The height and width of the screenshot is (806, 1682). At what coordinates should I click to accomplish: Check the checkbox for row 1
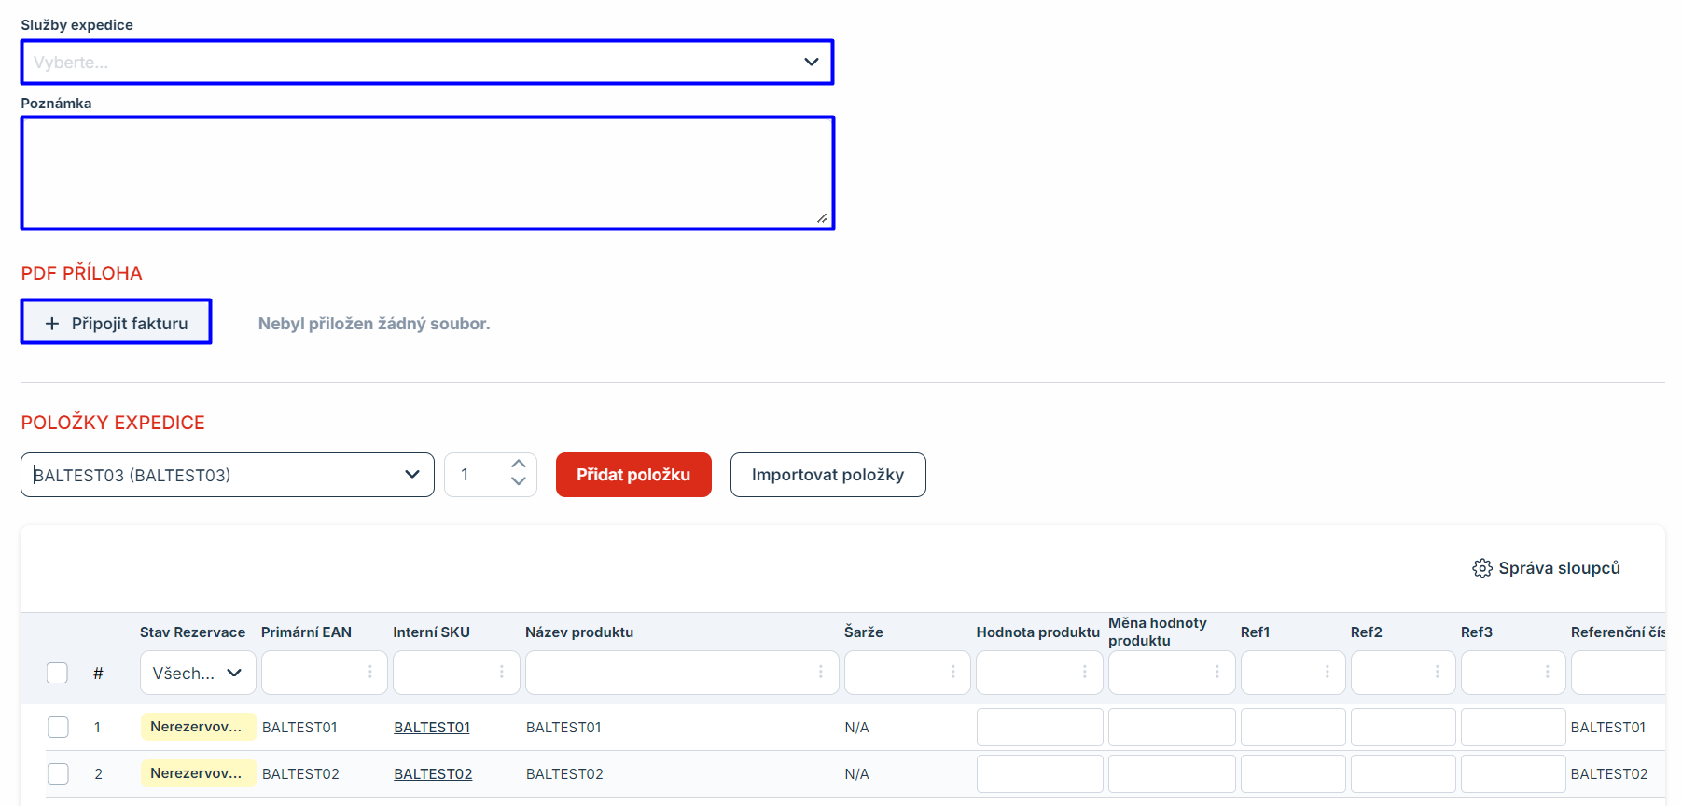pos(58,727)
